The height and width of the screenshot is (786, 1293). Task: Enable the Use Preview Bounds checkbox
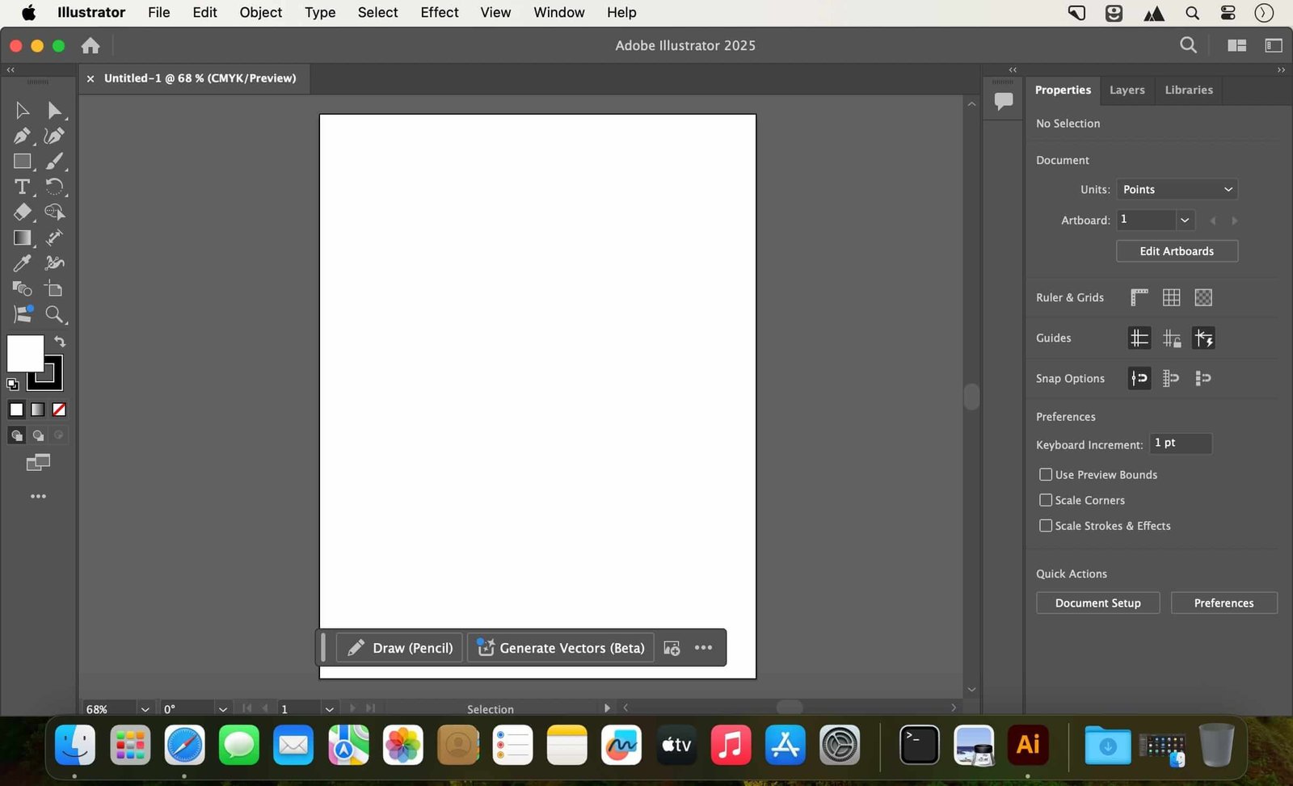(1046, 474)
